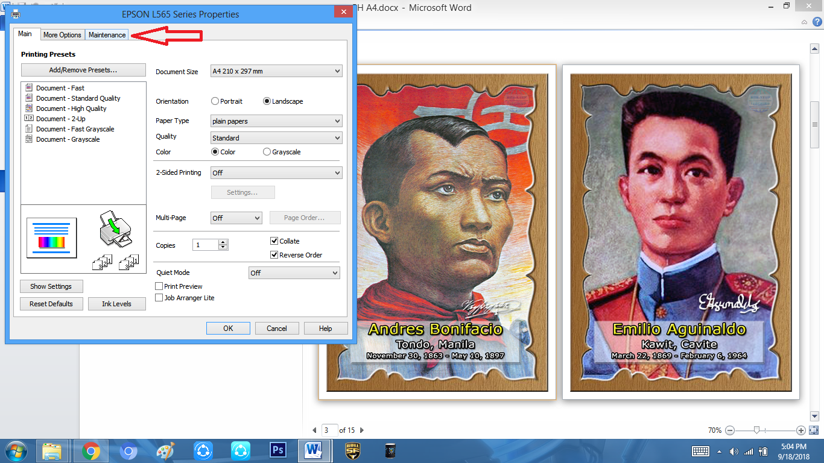Open the blue Chromium icon on the taskbar
This screenshot has width=824, height=463.
[x=128, y=451]
